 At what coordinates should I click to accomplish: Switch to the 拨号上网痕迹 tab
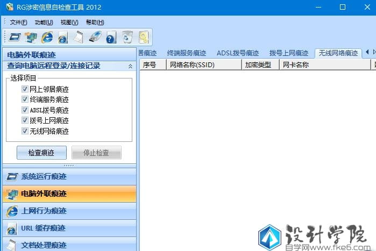pos(289,53)
